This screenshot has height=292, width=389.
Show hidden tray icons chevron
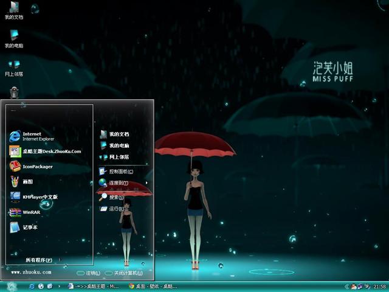coord(346,287)
